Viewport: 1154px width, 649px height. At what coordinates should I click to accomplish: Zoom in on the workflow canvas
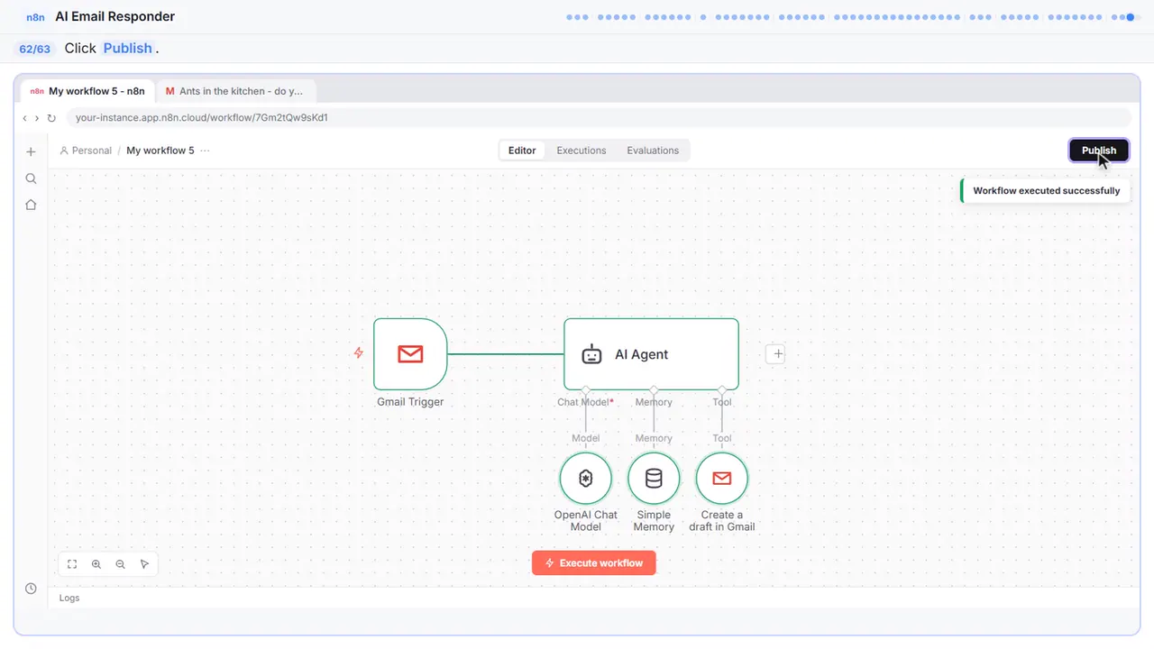pos(96,564)
